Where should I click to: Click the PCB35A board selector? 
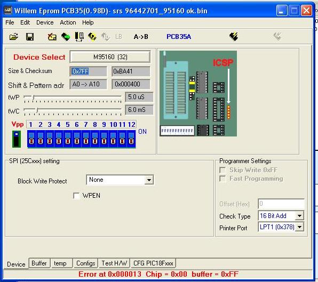click(179, 37)
